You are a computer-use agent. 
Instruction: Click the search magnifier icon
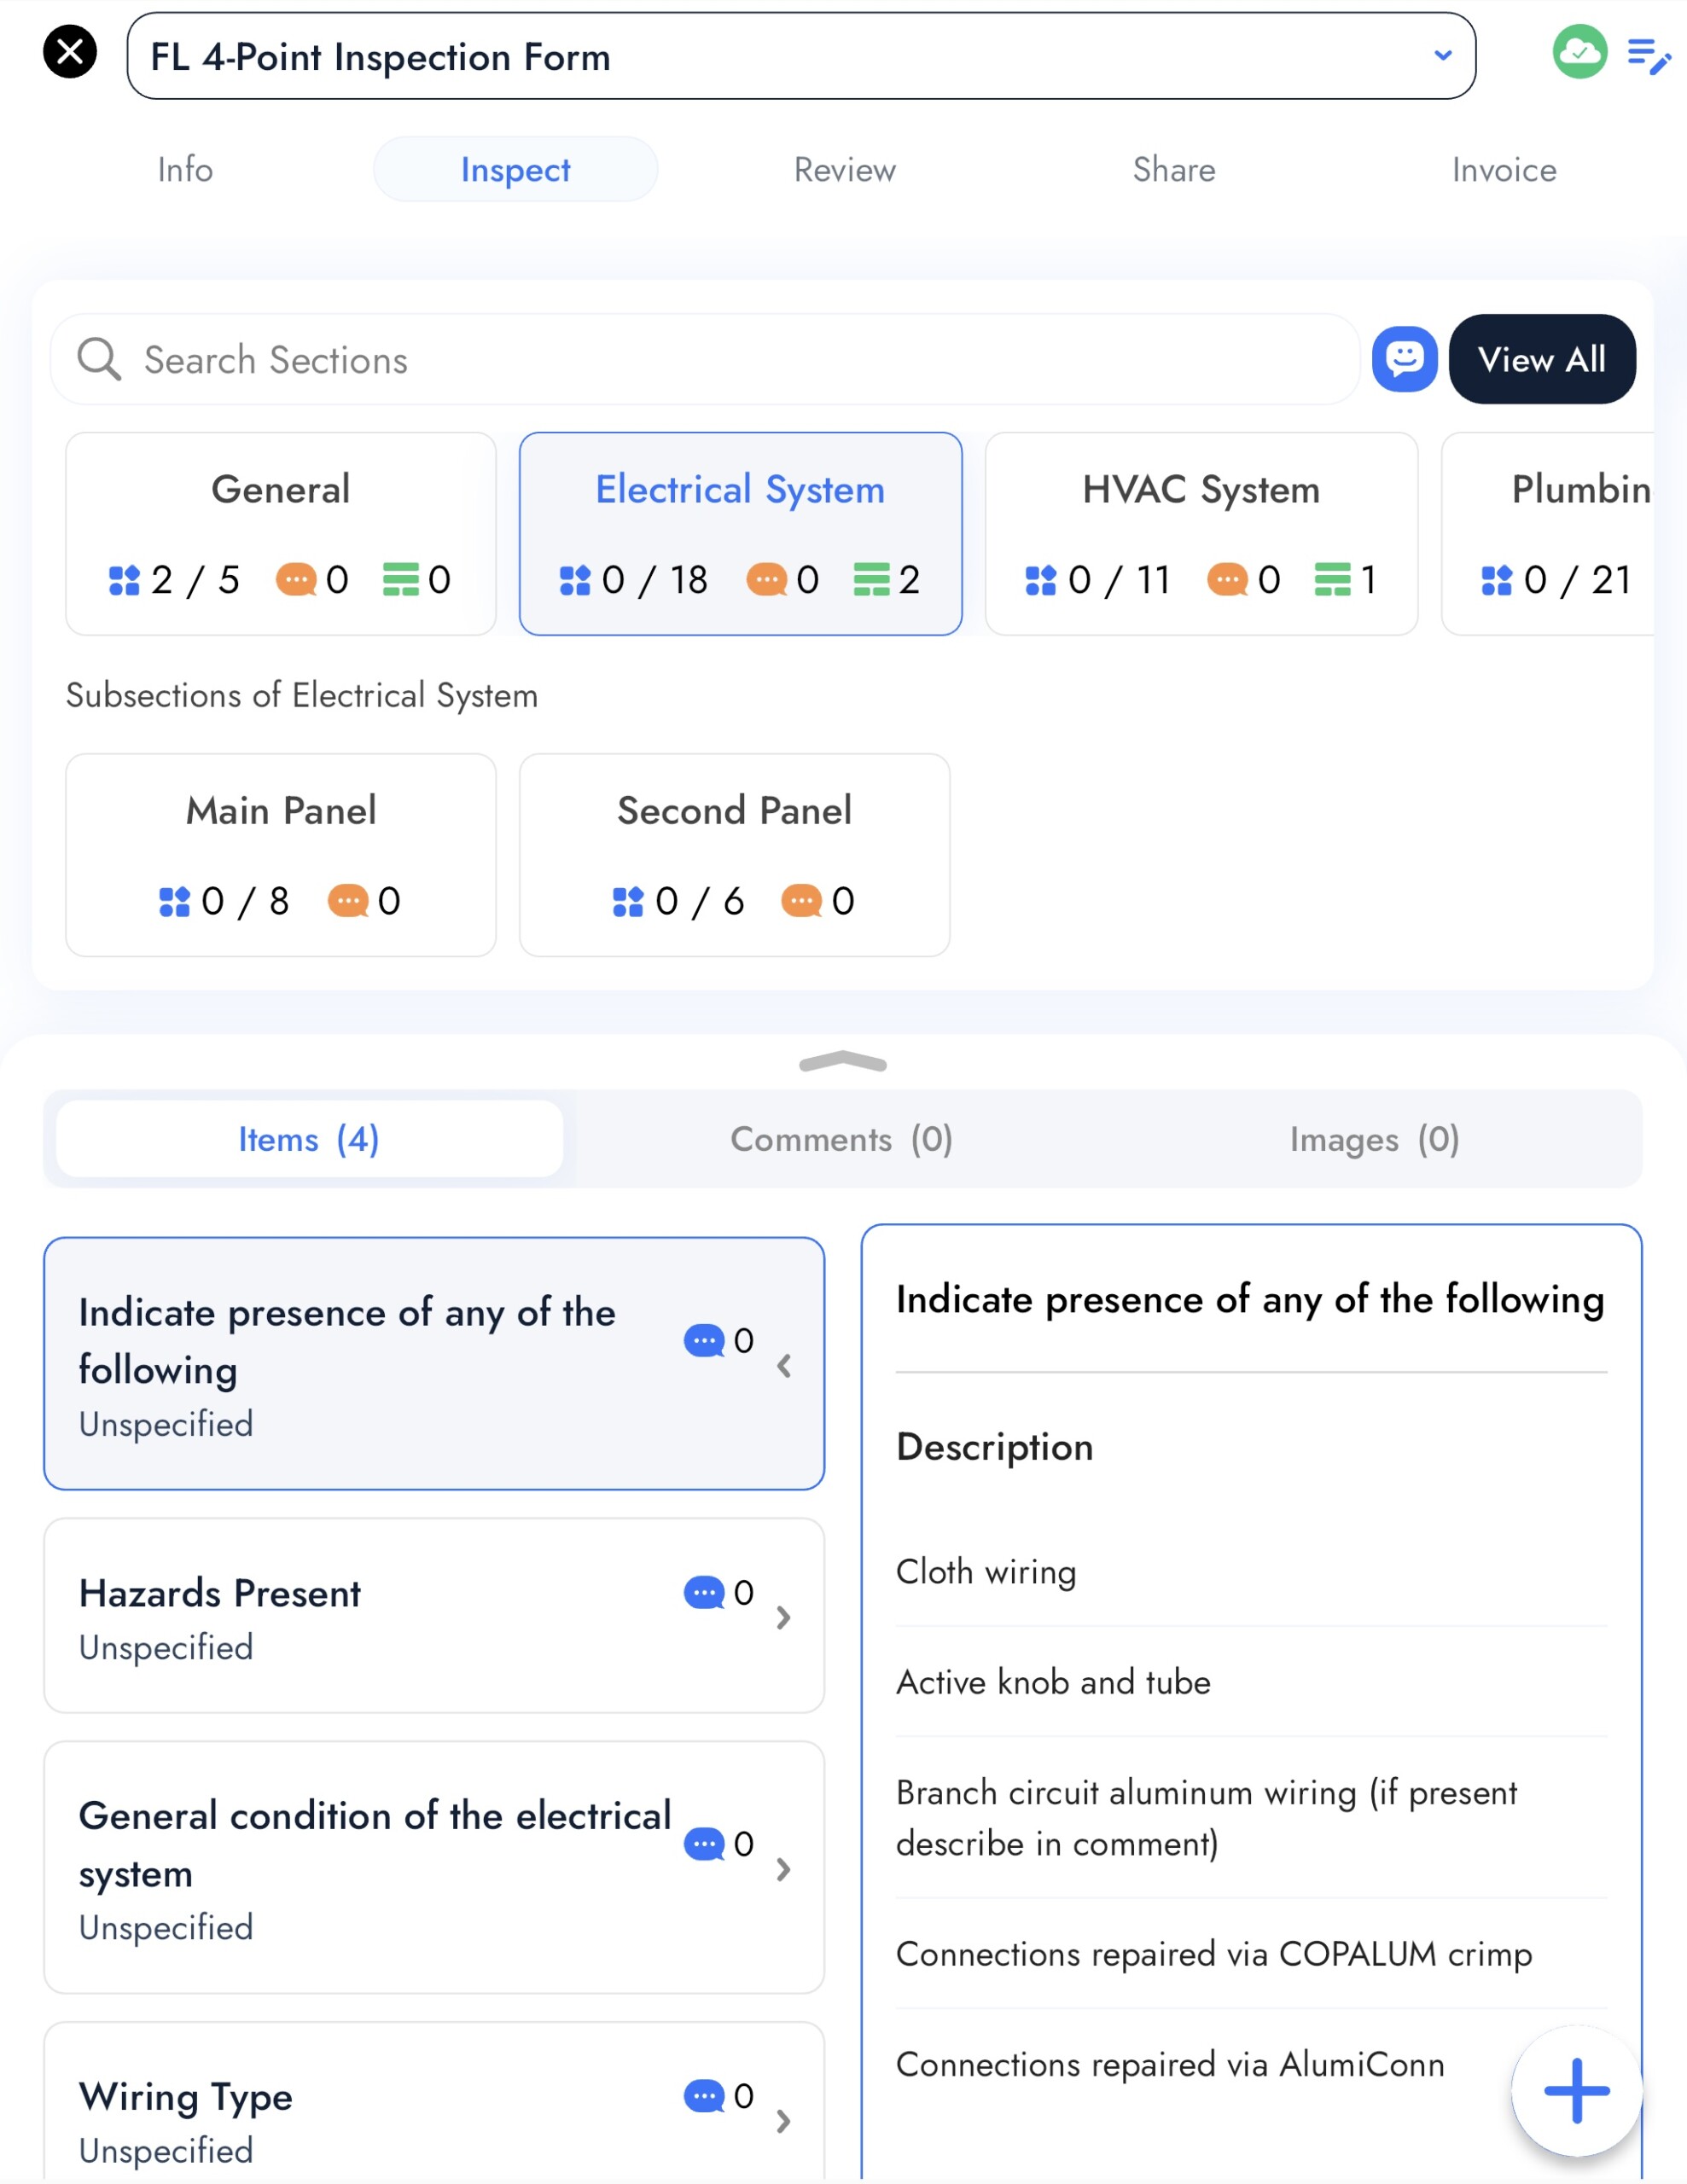99,359
